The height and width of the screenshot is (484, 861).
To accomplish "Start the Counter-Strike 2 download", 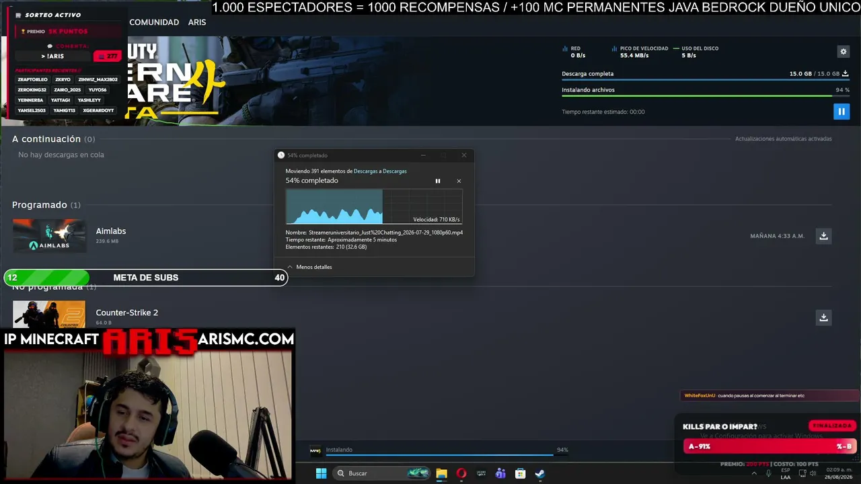I will pyautogui.click(x=823, y=317).
